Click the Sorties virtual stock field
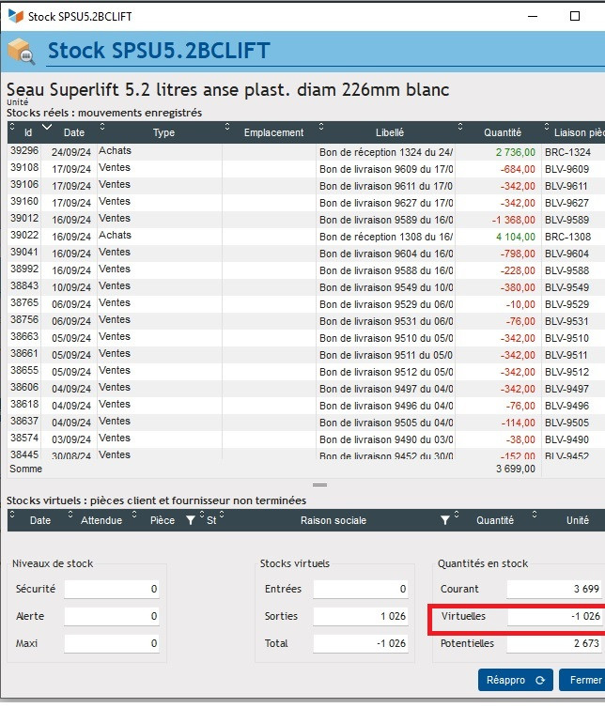The image size is (605, 708). [x=362, y=616]
